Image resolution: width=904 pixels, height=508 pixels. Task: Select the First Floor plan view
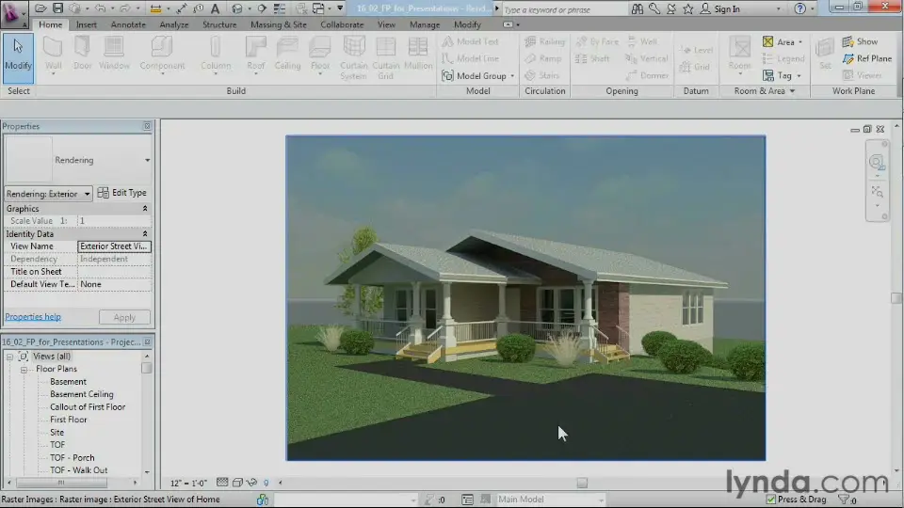tap(68, 420)
